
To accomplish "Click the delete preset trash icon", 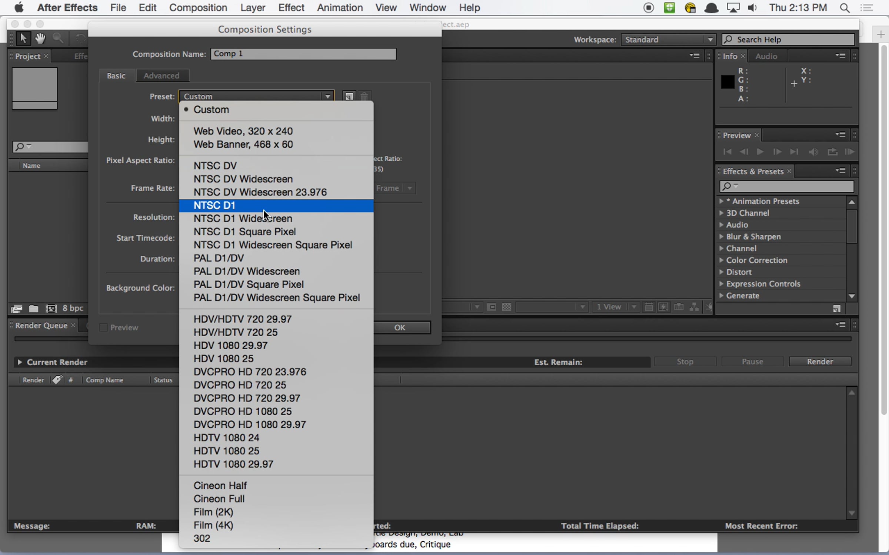I will click(364, 97).
